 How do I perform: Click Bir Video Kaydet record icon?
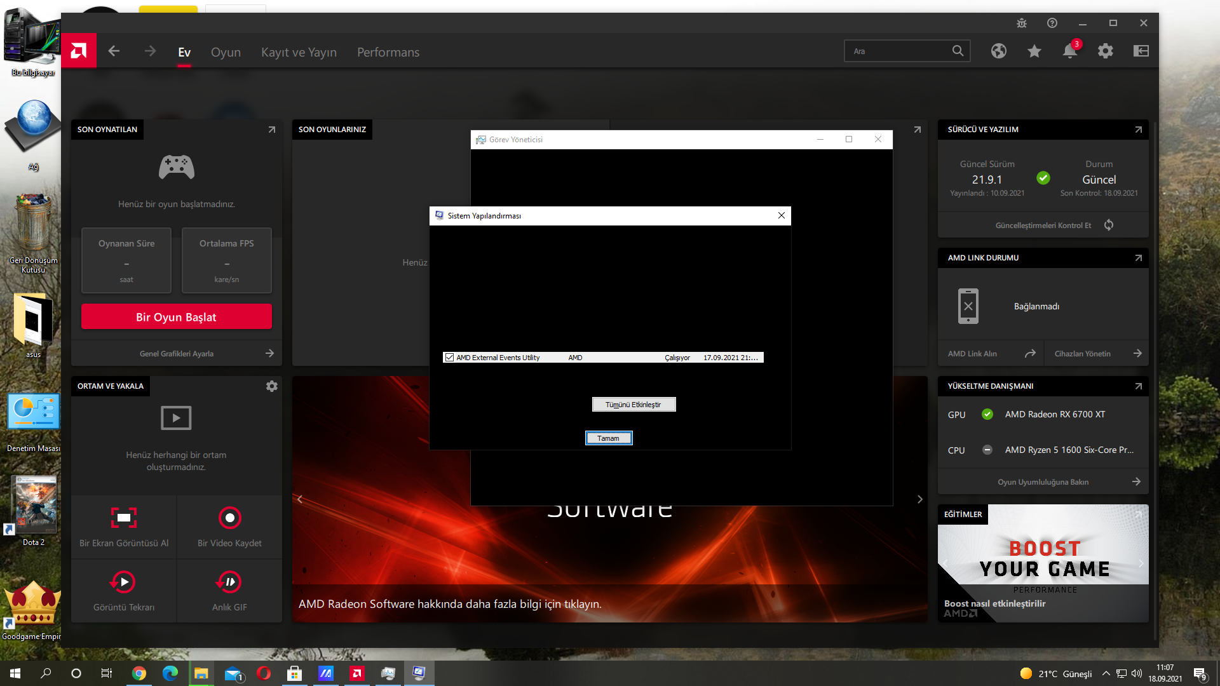click(229, 518)
